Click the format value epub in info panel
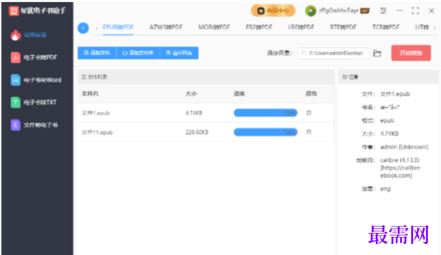441x255 pixels. pos(387,121)
